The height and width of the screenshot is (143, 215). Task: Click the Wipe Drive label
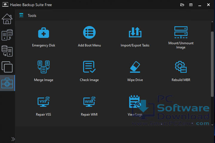point(135,80)
